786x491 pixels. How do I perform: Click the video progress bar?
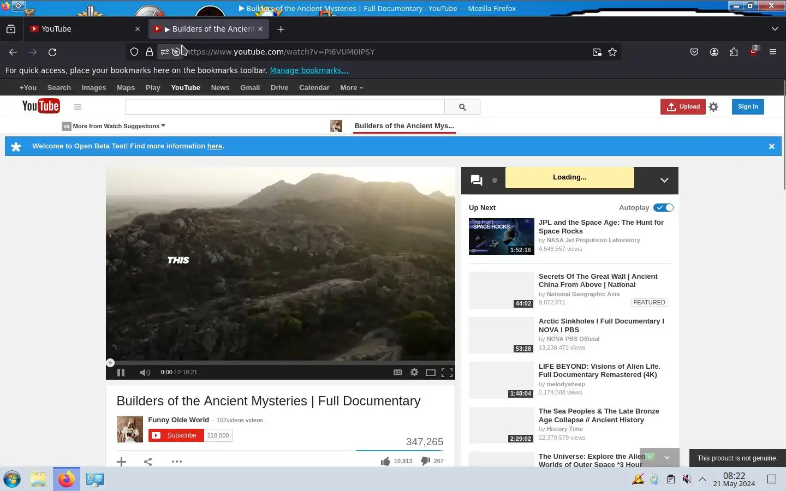pos(281,363)
